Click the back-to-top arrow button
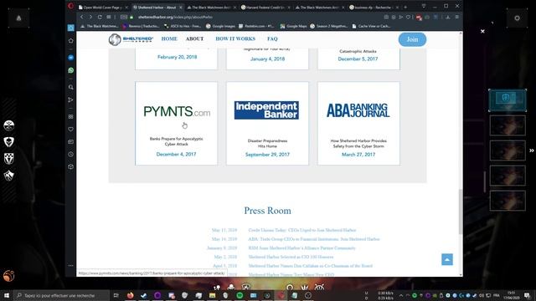Image resolution: width=536 pixels, height=301 pixels. coord(446,259)
